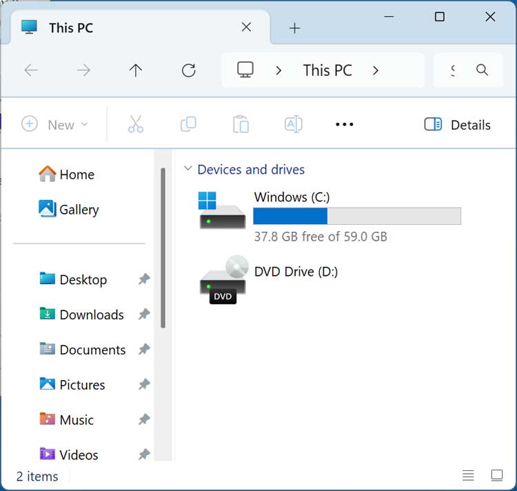
Task: Click the 37.8 GB free of 59.0 GB text
Action: pyautogui.click(x=321, y=237)
